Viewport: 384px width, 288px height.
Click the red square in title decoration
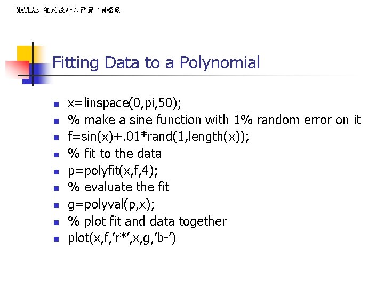click(17, 69)
